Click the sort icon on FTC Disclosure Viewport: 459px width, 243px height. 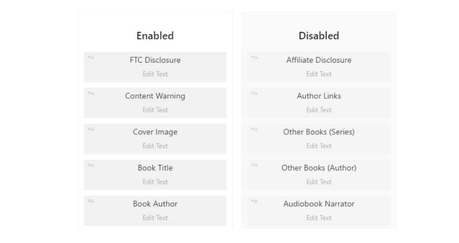(x=91, y=57)
